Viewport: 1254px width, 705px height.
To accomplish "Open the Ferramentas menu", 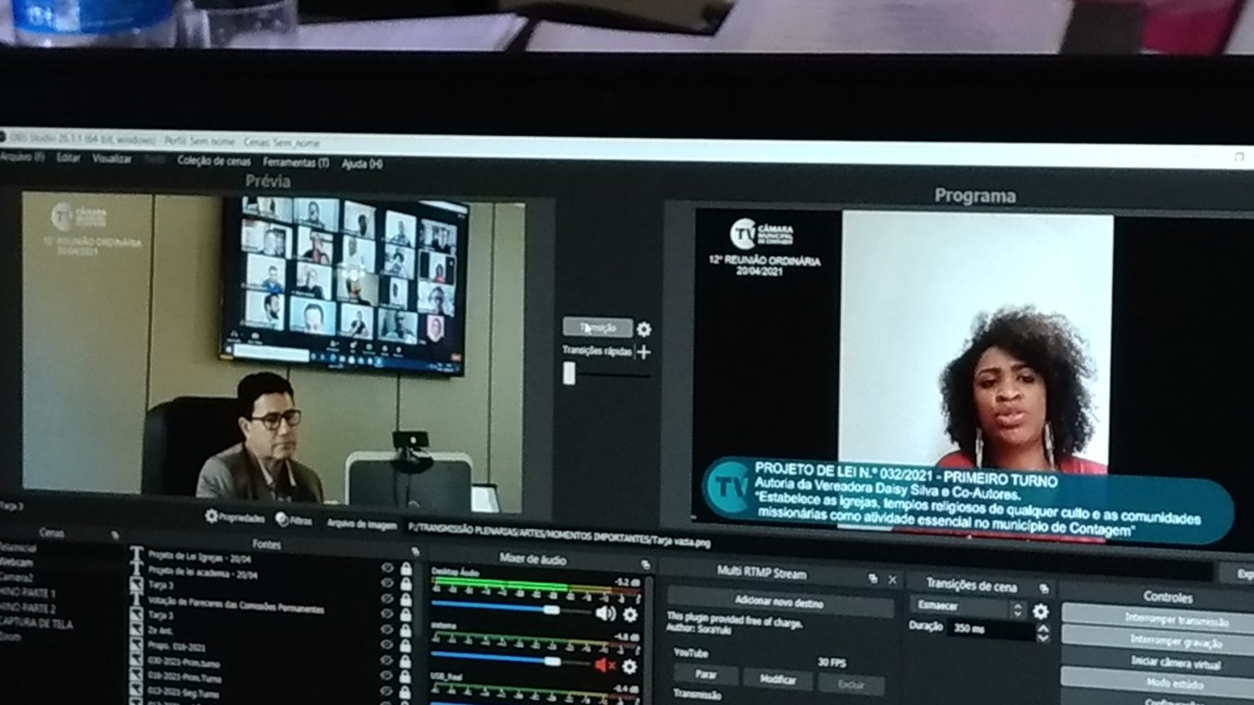I will tap(296, 163).
